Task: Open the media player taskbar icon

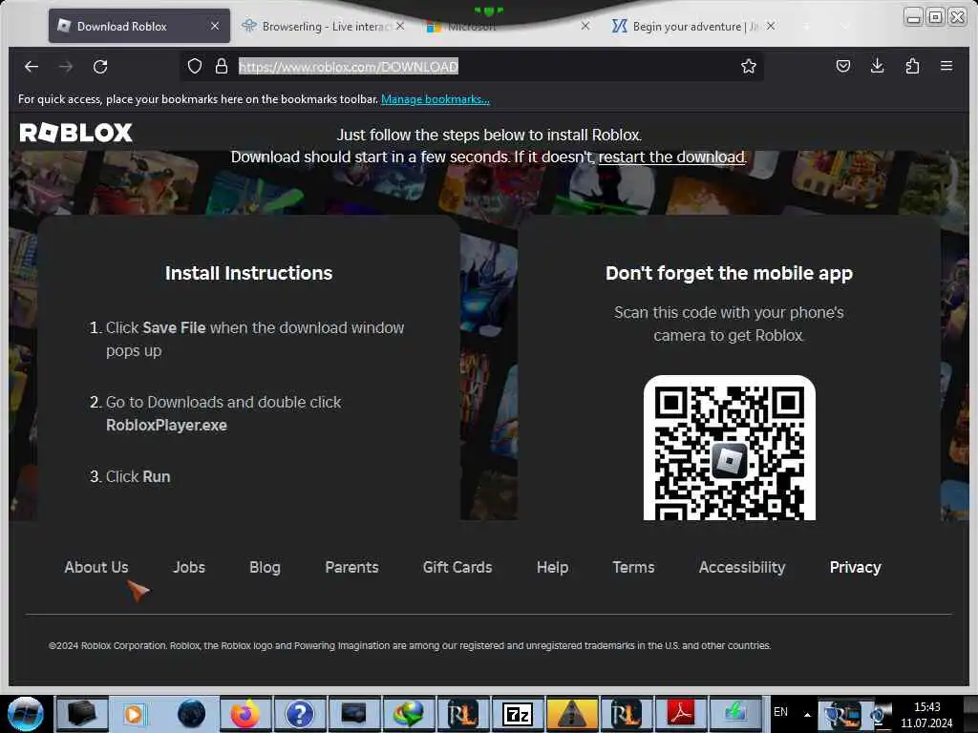Action: coord(134,714)
